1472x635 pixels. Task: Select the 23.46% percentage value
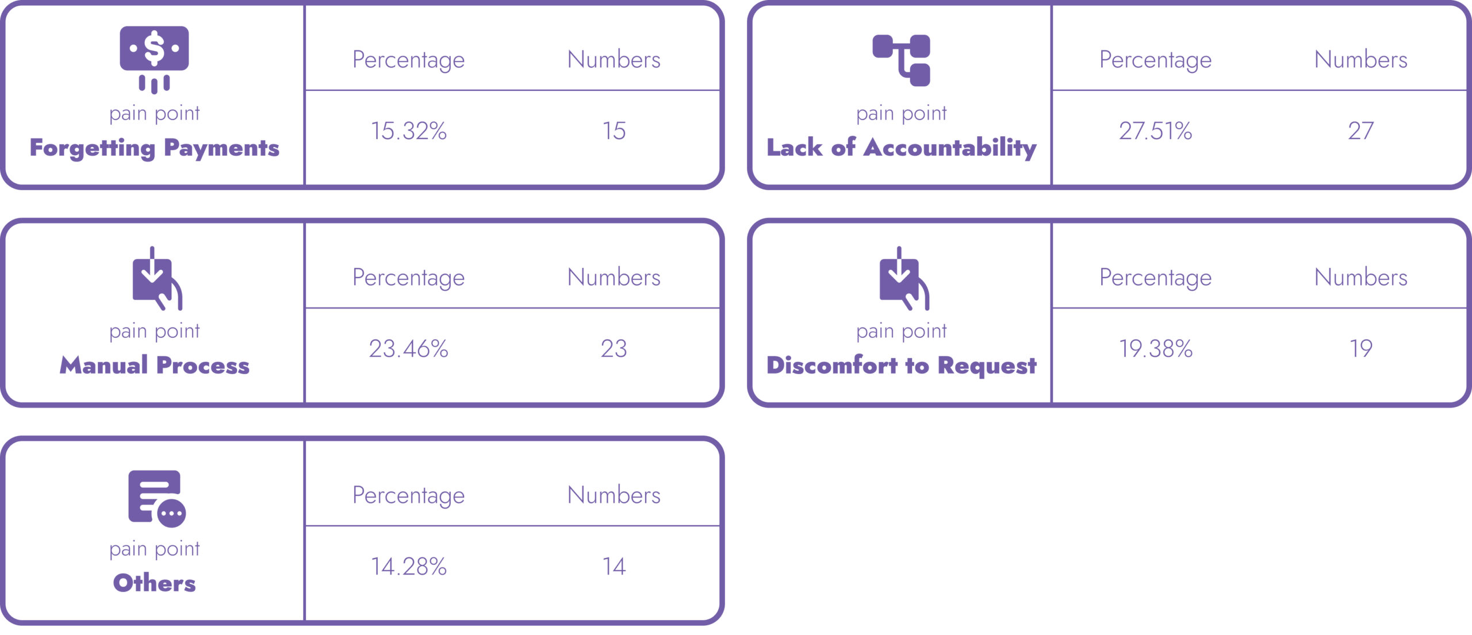click(408, 349)
